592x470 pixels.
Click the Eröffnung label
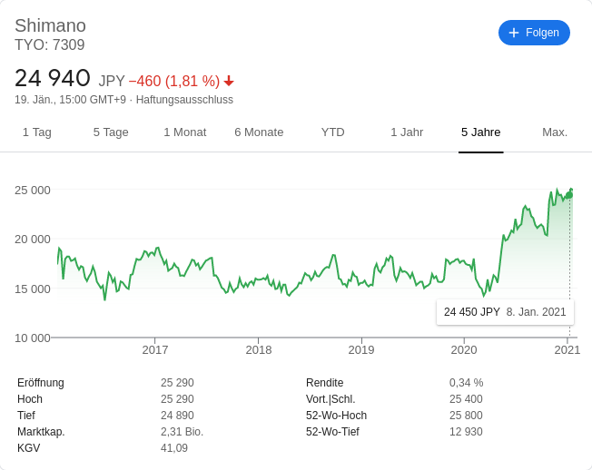point(41,383)
